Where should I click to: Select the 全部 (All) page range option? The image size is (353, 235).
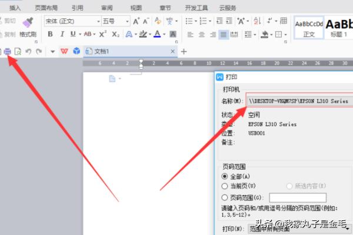tap(225, 176)
